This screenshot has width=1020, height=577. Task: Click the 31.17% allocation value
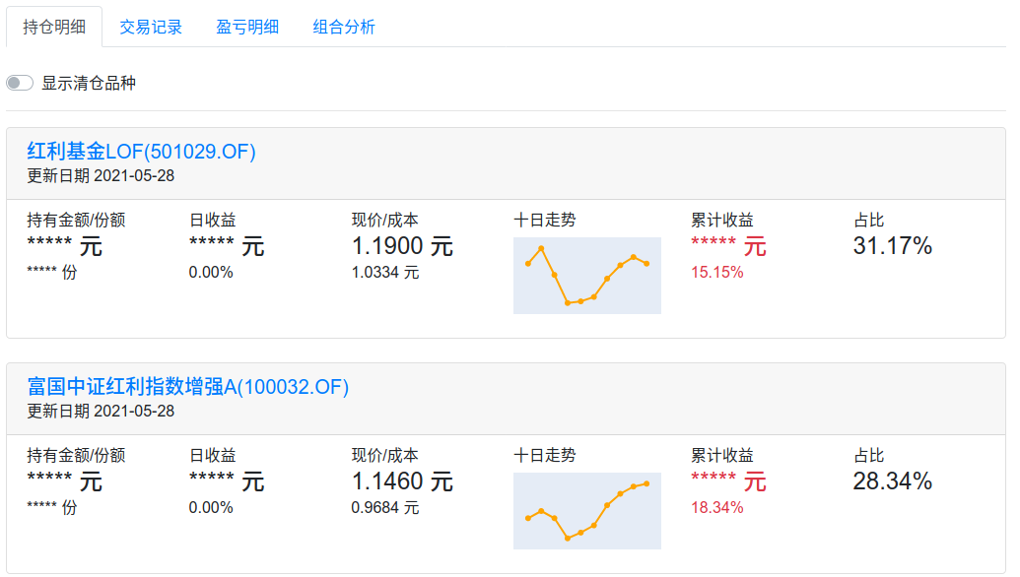[893, 246]
